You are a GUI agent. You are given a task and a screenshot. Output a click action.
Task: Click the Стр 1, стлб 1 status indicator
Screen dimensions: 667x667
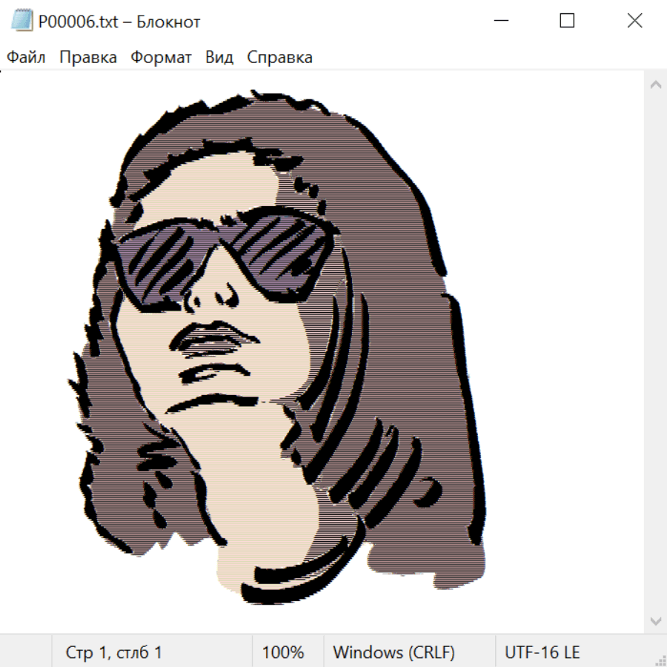114,652
